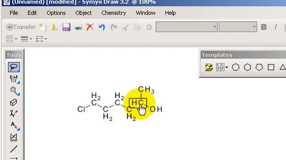This screenshot has height=160, width=286.
Task: Select the Eraser tool
Action: point(13,102)
